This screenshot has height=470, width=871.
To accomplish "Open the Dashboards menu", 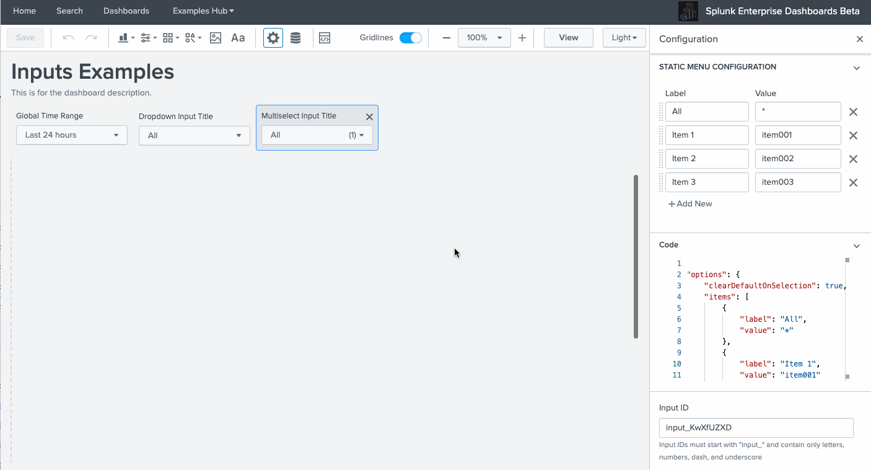I will tap(126, 11).
